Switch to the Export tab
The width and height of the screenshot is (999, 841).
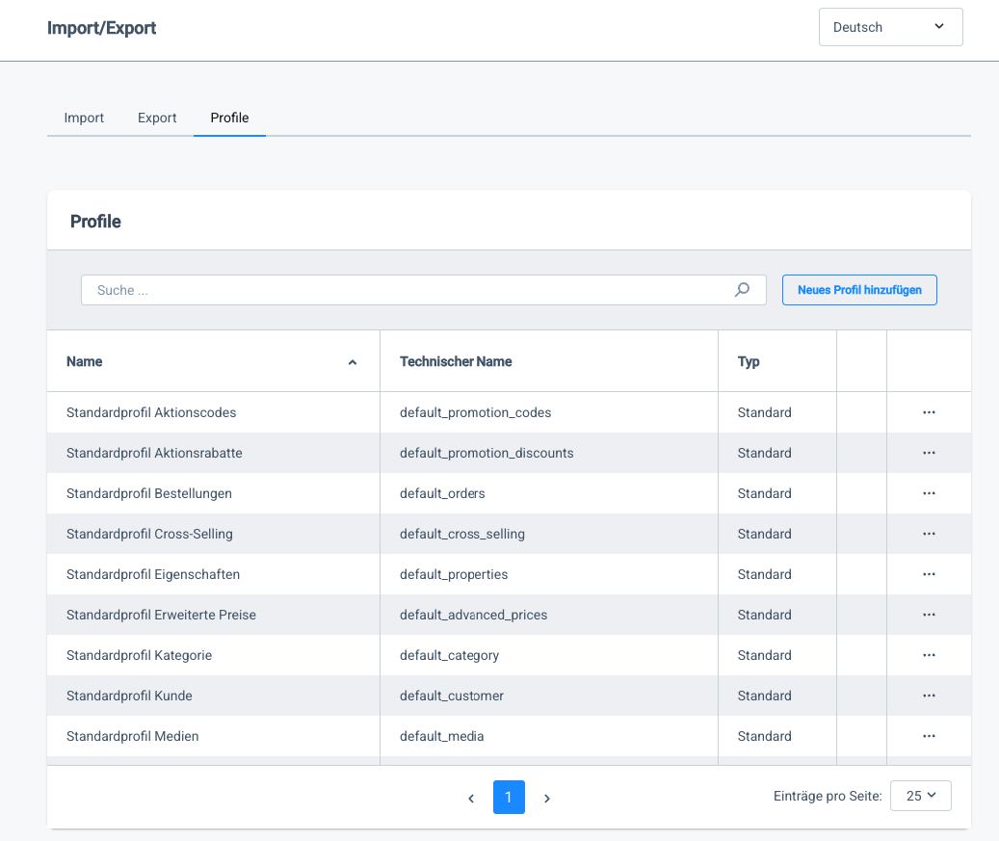tap(157, 118)
